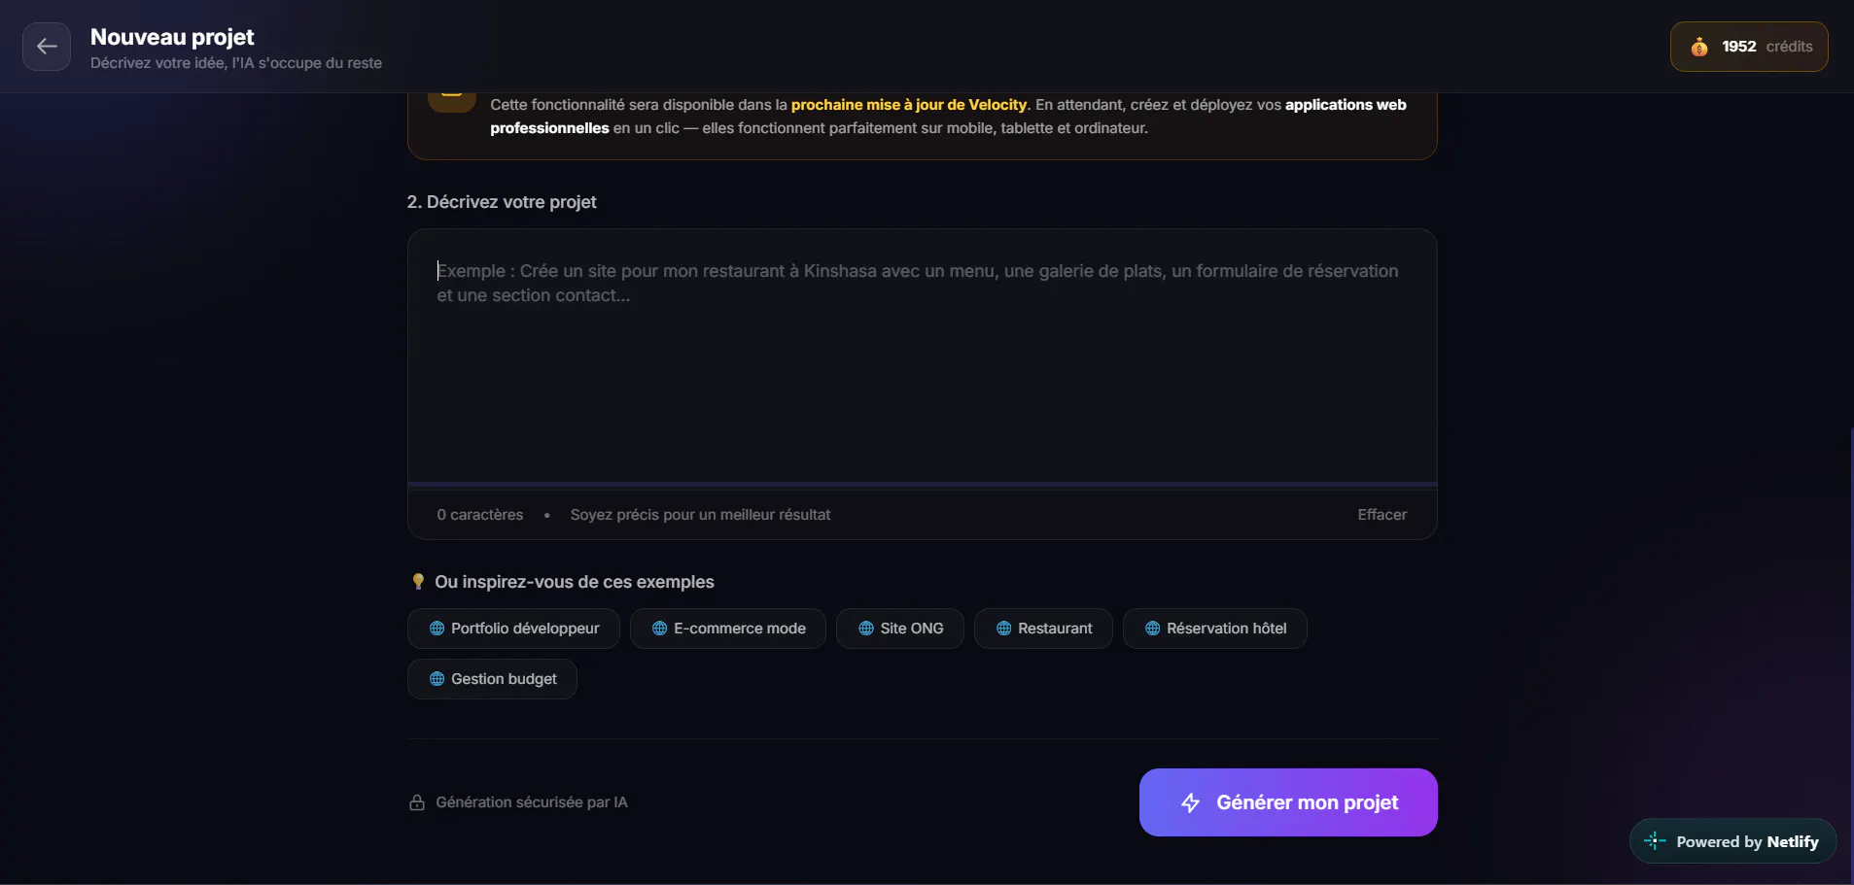This screenshot has height=885, width=1854.
Task: Clear the description with Effacer
Action: pos(1382,515)
